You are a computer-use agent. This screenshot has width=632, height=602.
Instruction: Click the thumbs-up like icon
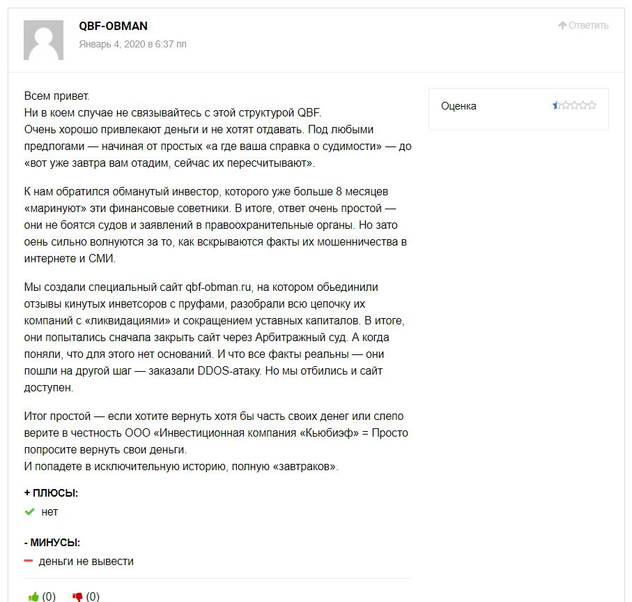click(33, 596)
